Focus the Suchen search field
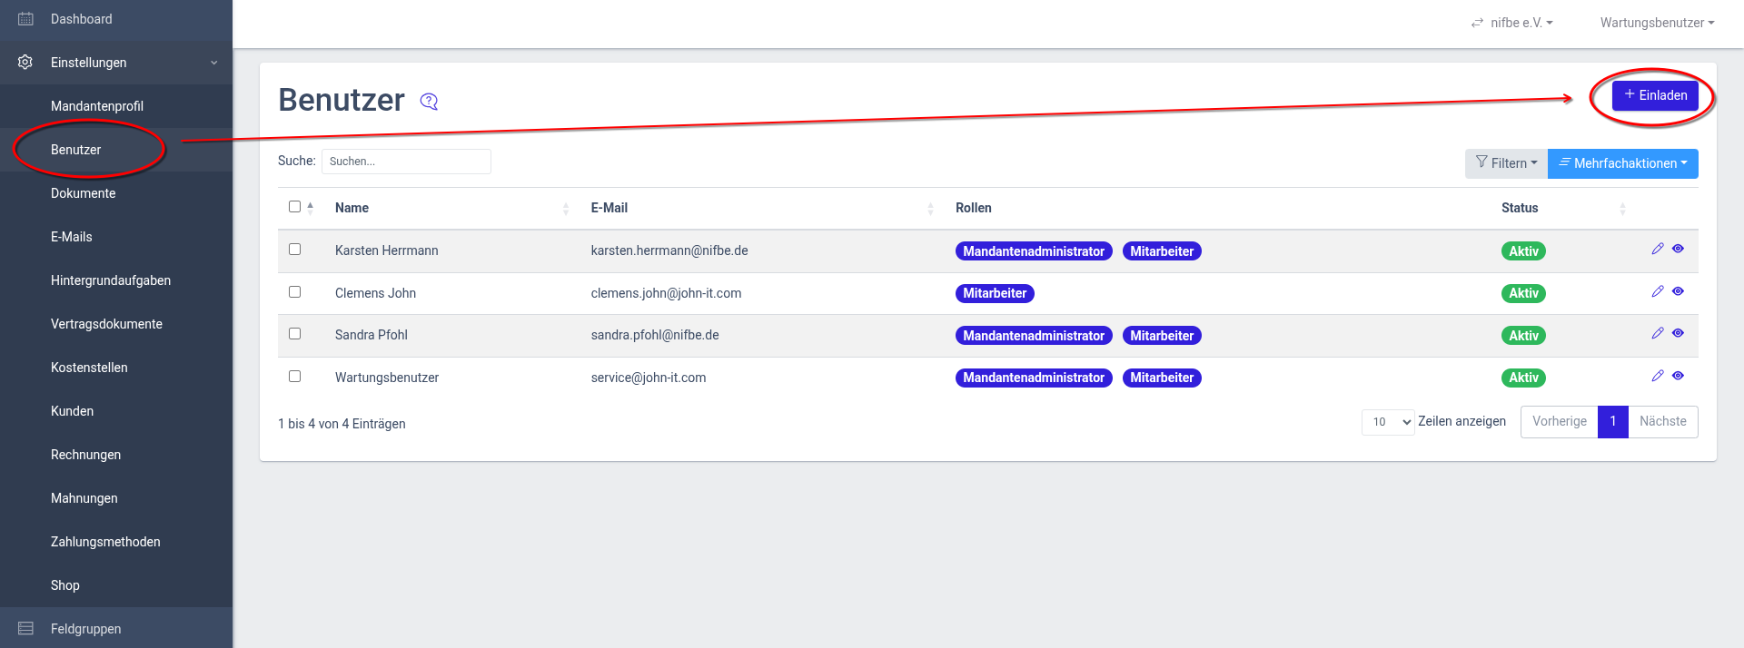Image resolution: width=1744 pixels, height=648 pixels. 406,162
